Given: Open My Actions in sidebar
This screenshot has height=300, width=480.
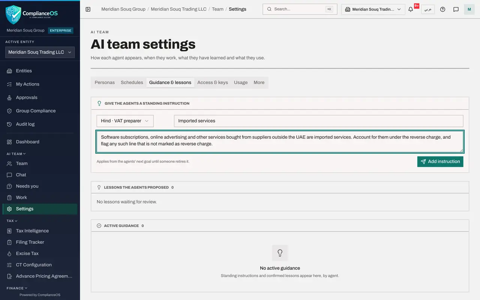Looking at the screenshot, I should [40, 84].
